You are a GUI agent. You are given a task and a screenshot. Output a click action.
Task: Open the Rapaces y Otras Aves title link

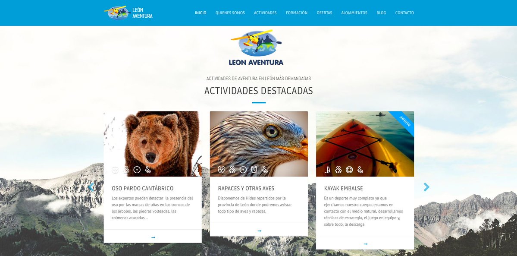point(246,188)
